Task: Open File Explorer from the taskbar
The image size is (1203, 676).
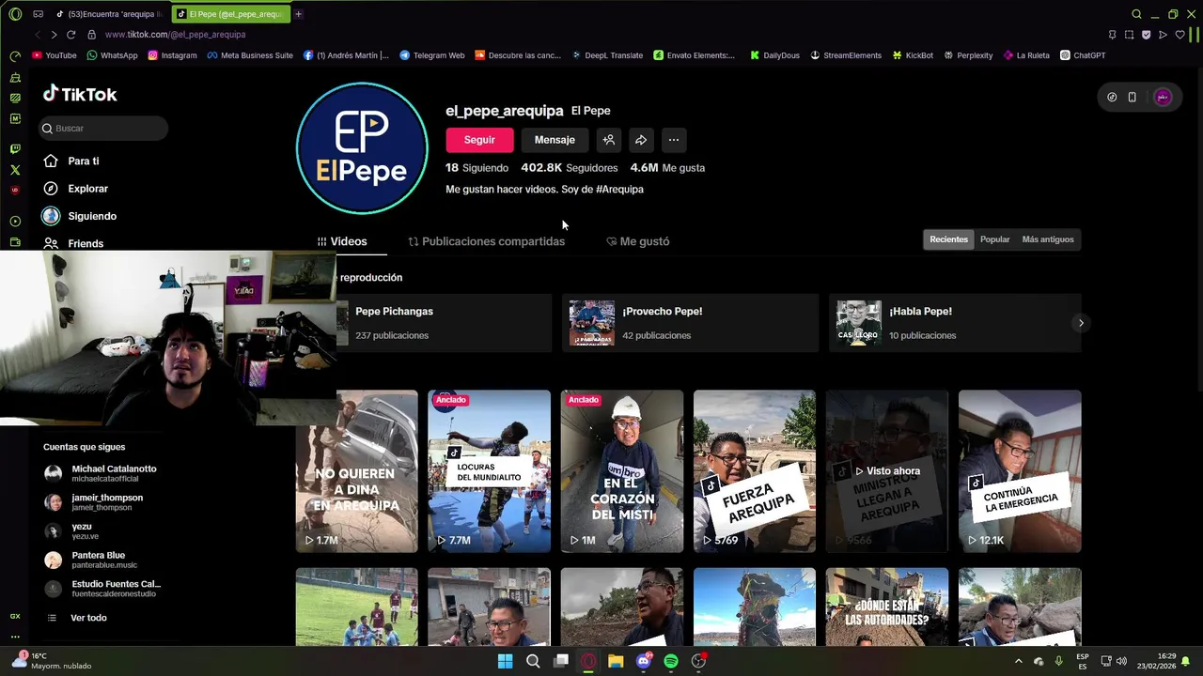Action: pyautogui.click(x=616, y=661)
